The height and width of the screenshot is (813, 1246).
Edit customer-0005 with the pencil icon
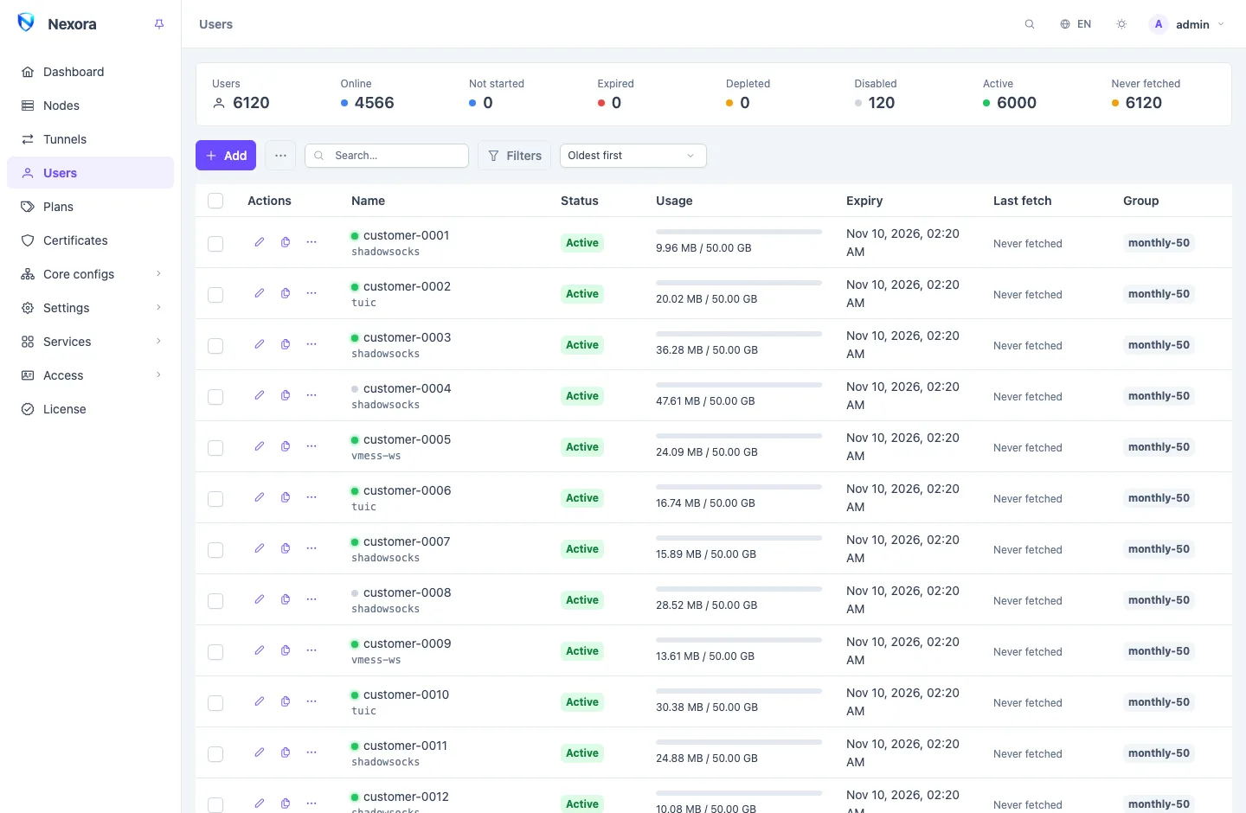point(260,446)
